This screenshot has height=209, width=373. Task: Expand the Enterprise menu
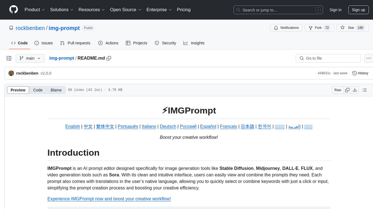click(159, 10)
